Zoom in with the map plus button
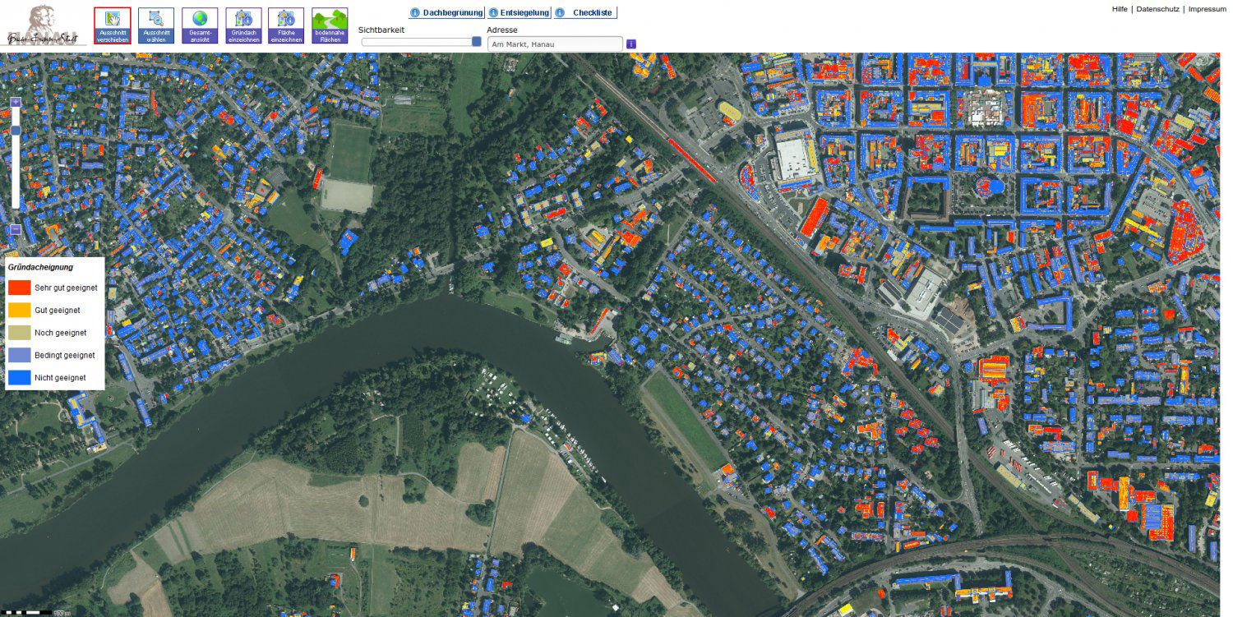This screenshot has height=617, width=1233. 16,102
